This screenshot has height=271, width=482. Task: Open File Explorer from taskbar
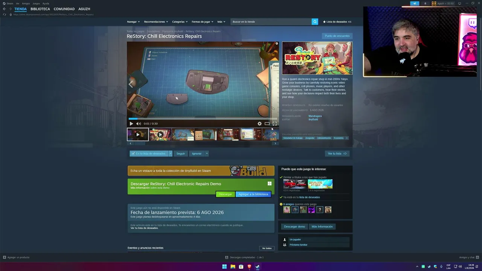[233, 266]
